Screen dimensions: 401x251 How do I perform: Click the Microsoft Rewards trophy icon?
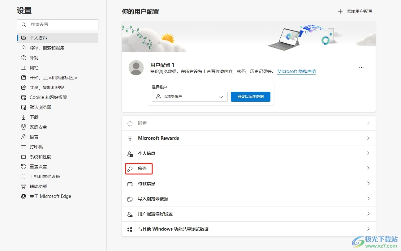pos(130,138)
